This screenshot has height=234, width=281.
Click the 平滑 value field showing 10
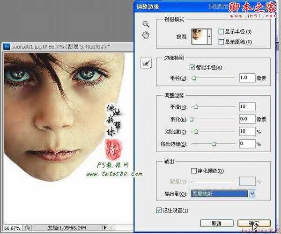[247, 106]
